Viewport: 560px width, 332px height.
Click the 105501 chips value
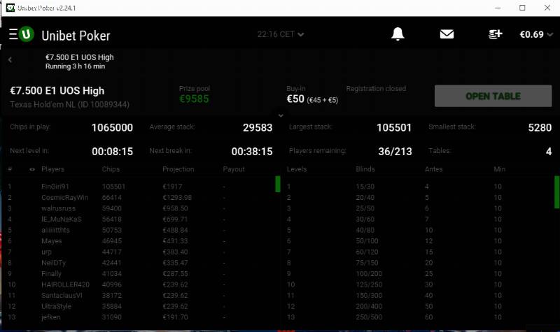coord(113,187)
